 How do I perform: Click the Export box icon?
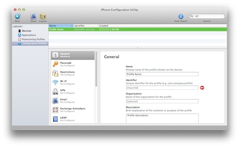(x=43, y=16)
